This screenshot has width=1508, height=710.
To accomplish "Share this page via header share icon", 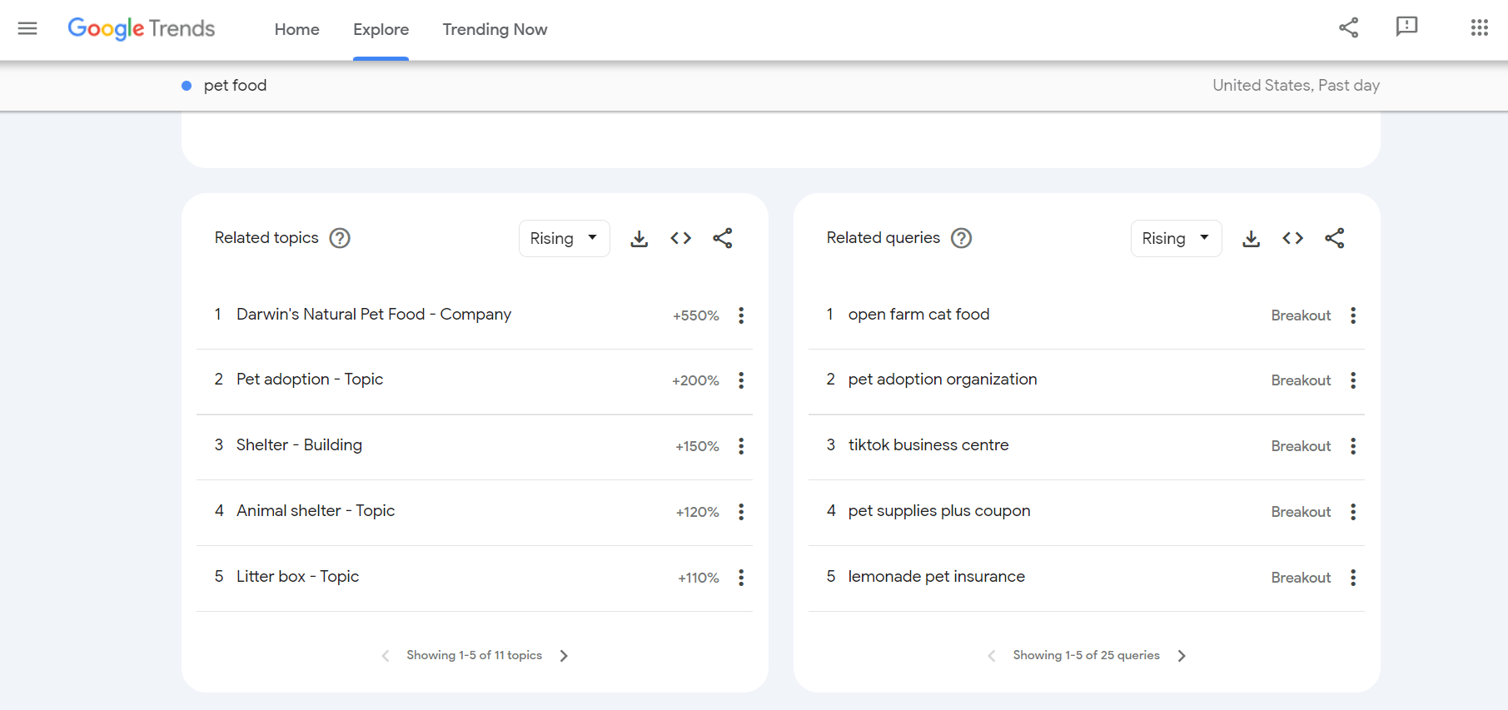I will tap(1349, 27).
